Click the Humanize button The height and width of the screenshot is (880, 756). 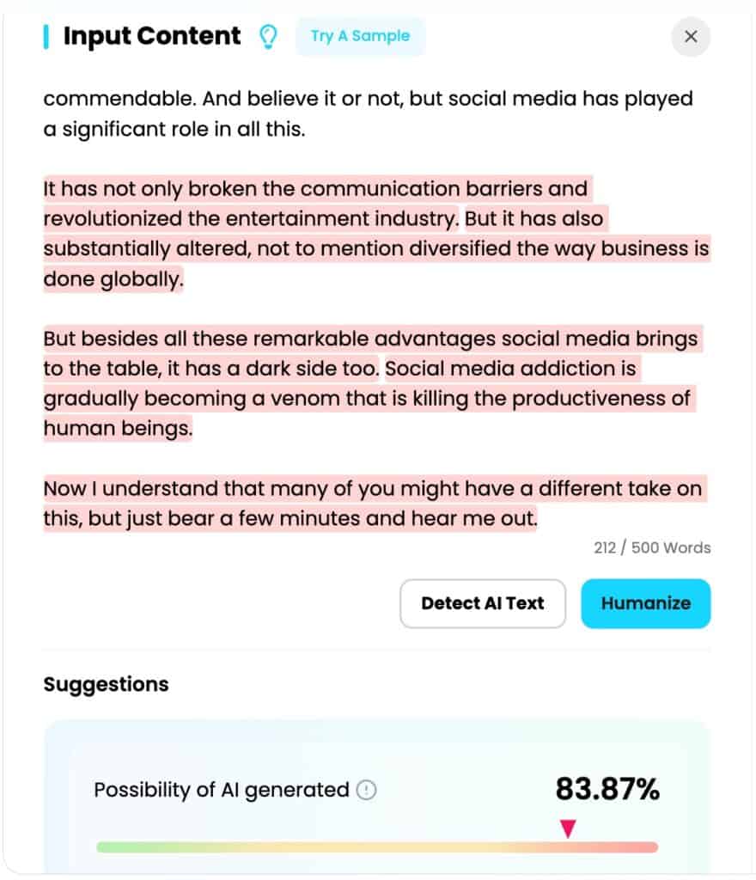pyautogui.click(x=645, y=603)
